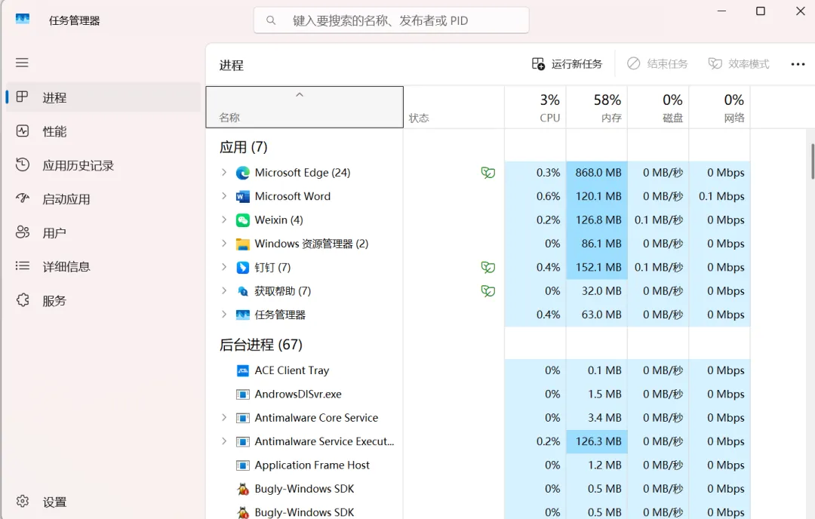Click the 状态 column header
This screenshot has width=815, height=519.
pyautogui.click(x=454, y=108)
